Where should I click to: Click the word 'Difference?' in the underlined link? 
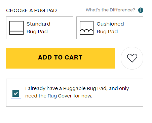[122, 10]
